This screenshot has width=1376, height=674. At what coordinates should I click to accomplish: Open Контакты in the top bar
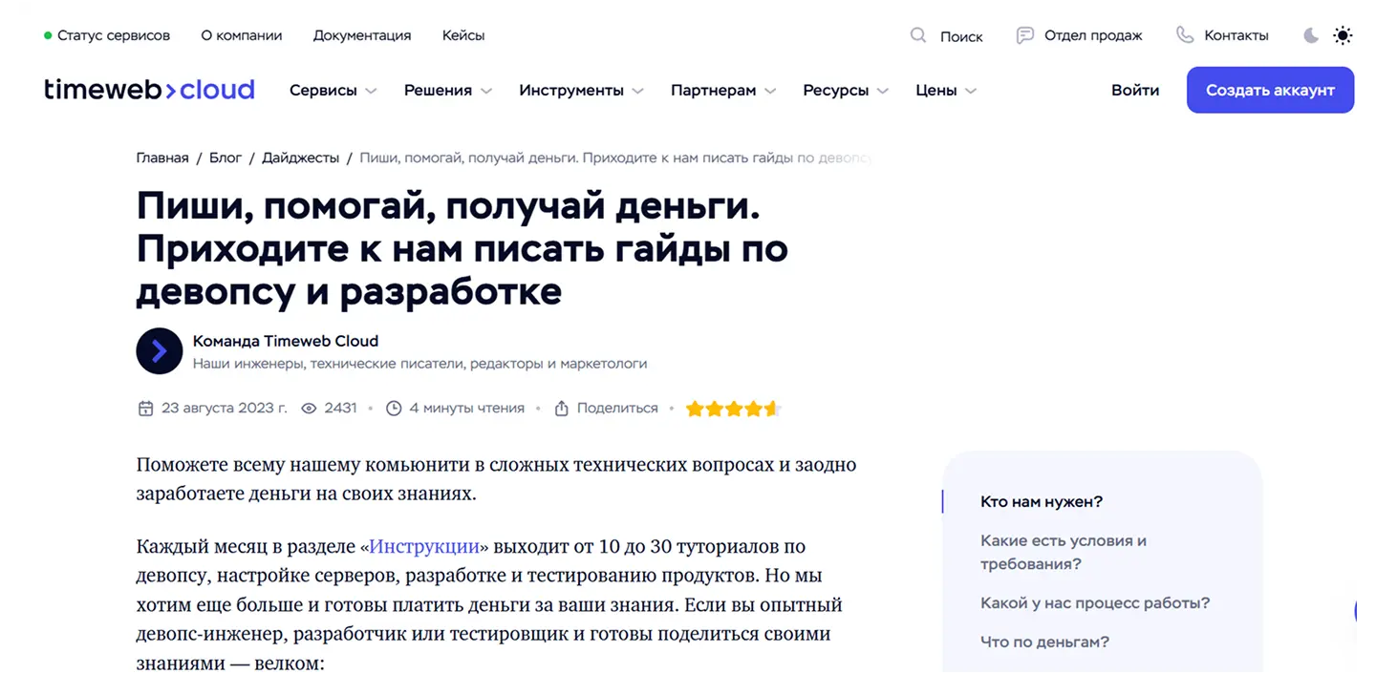coord(1236,35)
